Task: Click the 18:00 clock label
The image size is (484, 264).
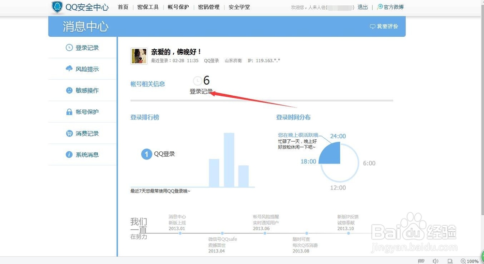Action: (308, 161)
